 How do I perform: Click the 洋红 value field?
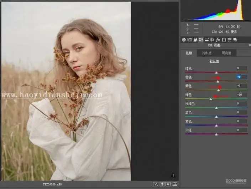pos(242,130)
